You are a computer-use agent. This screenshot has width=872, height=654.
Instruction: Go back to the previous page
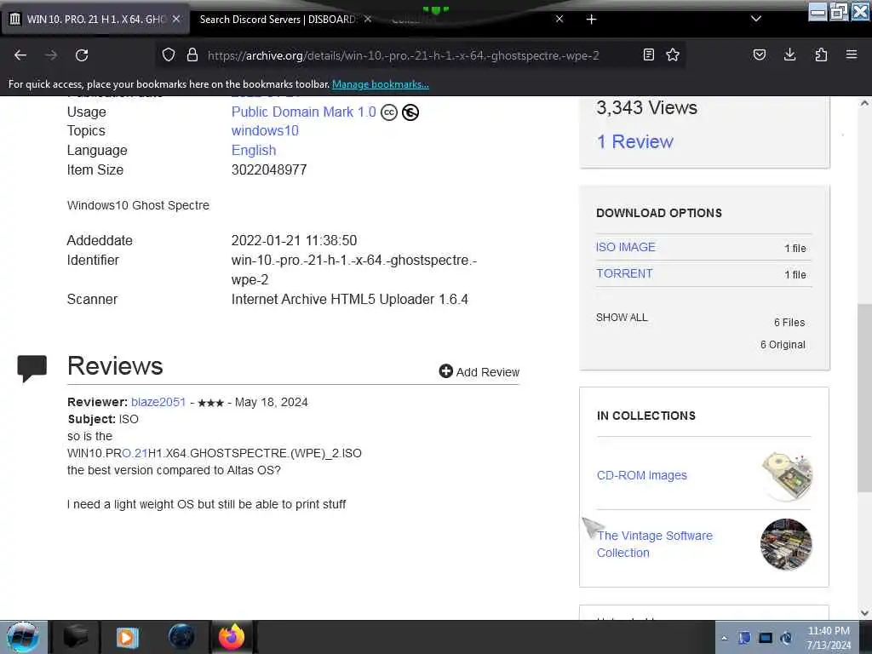tap(20, 55)
